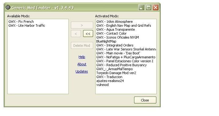
Task: Select 'GWX - Lite Harbor Traffic' in Available Mods
Action: click(x=27, y=26)
